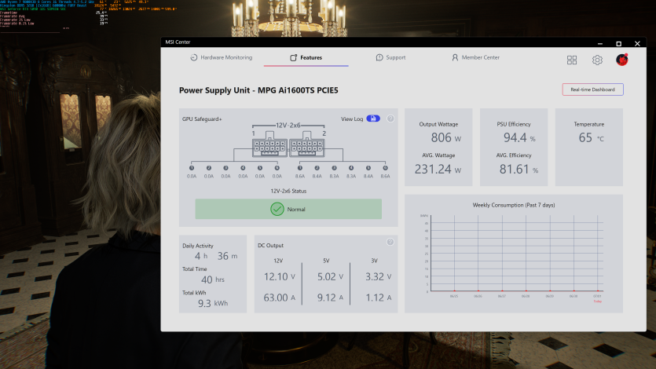Click the 3.32 V reading
This screenshot has height=369, width=656.
coord(378,276)
